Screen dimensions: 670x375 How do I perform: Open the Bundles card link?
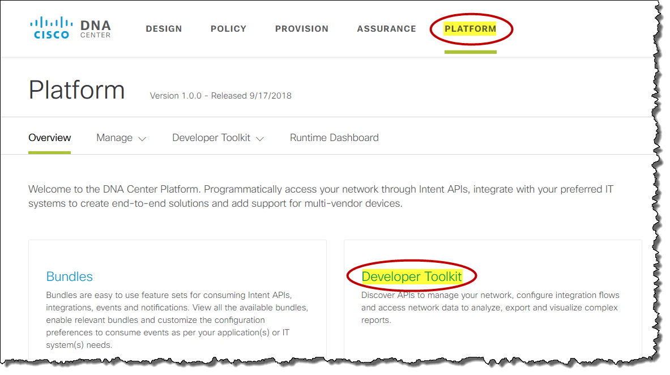point(69,276)
